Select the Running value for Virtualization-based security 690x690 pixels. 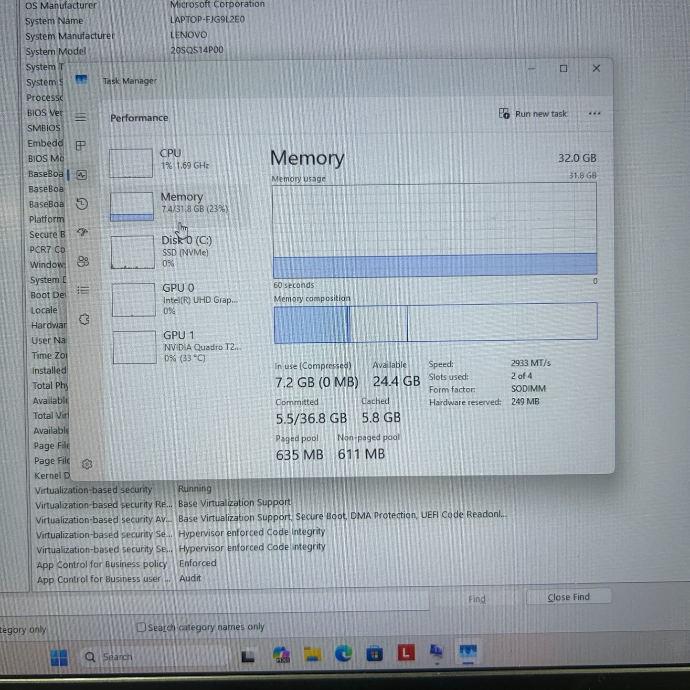[194, 488]
